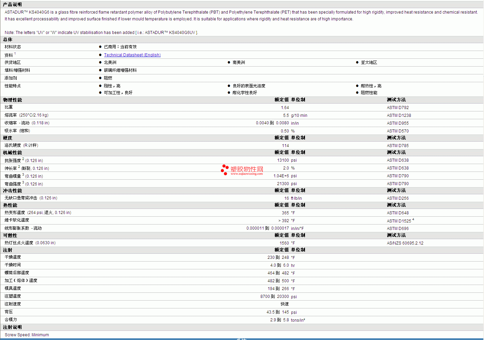Select the 玻璃纤维增强材料 filler entry
The width and height of the screenshot is (484, 340).
click(x=120, y=70)
